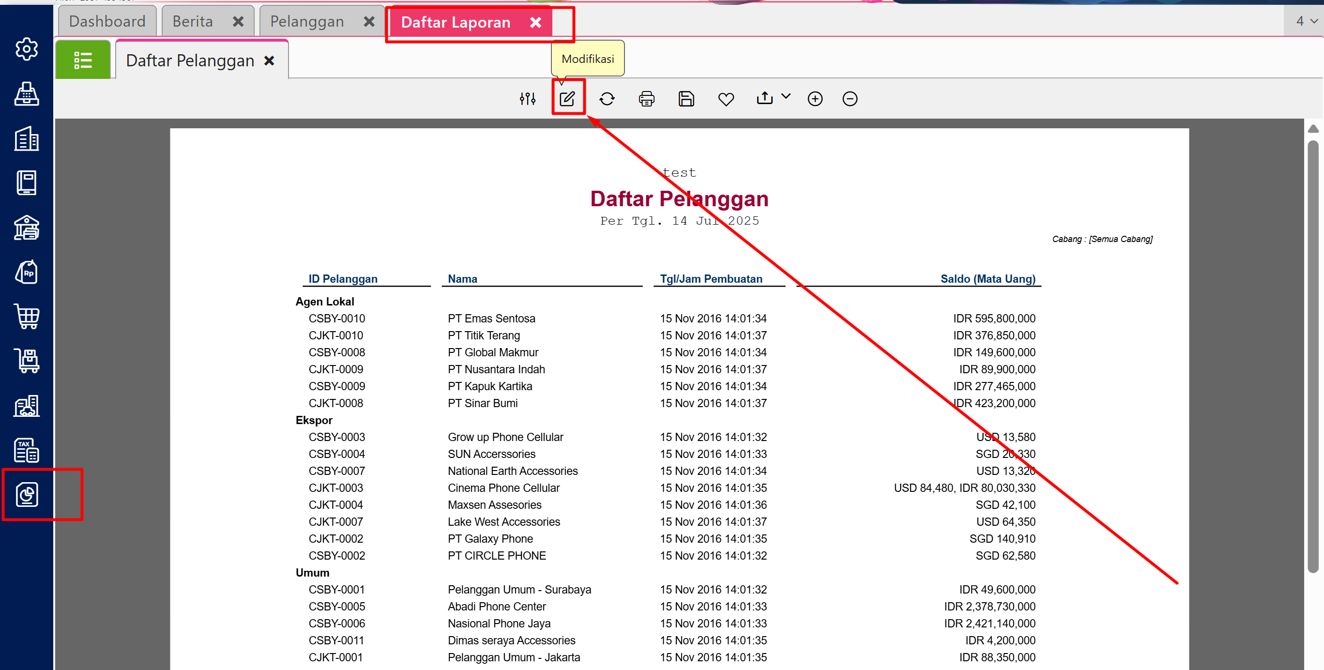The width and height of the screenshot is (1324, 670).
Task: Switch to the Dashboard tab
Action: 107,21
